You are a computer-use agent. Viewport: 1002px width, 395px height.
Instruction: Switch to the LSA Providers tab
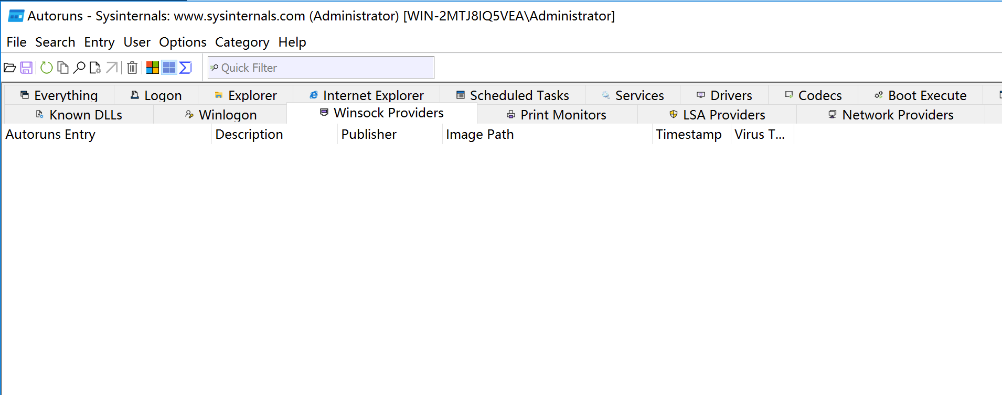click(717, 115)
